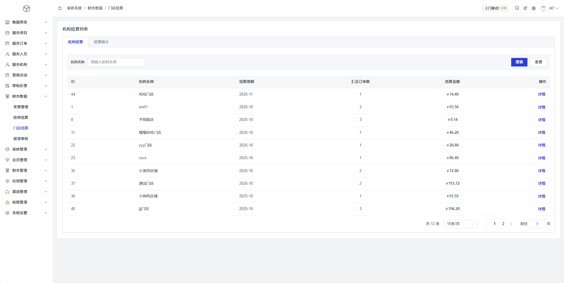Open 详情 for 平阳路店
The image size is (564, 283).
click(542, 120)
